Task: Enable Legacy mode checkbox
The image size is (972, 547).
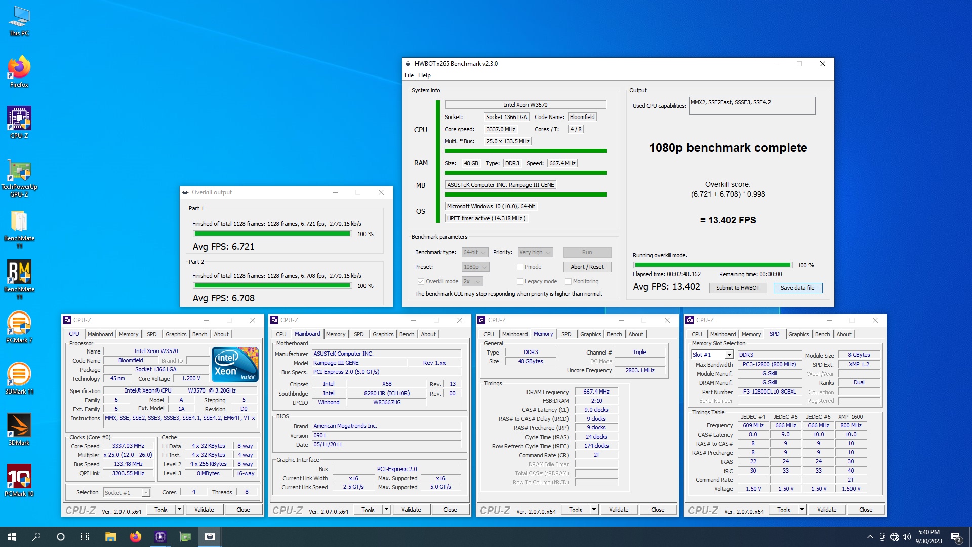Action: (520, 281)
